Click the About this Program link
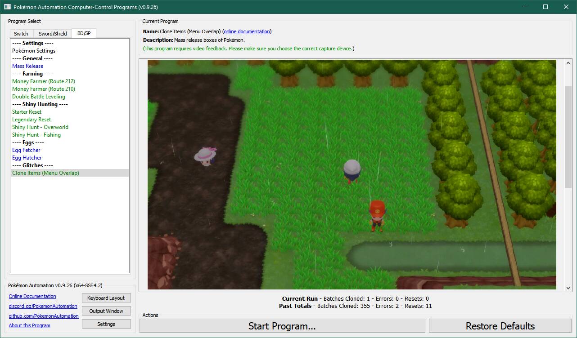The height and width of the screenshot is (338, 577). coord(29,325)
